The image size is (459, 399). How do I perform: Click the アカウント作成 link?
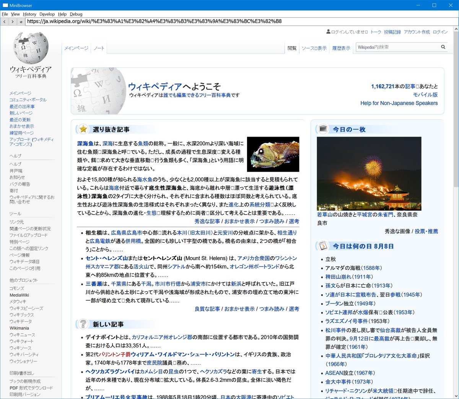click(x=417, y=32)
